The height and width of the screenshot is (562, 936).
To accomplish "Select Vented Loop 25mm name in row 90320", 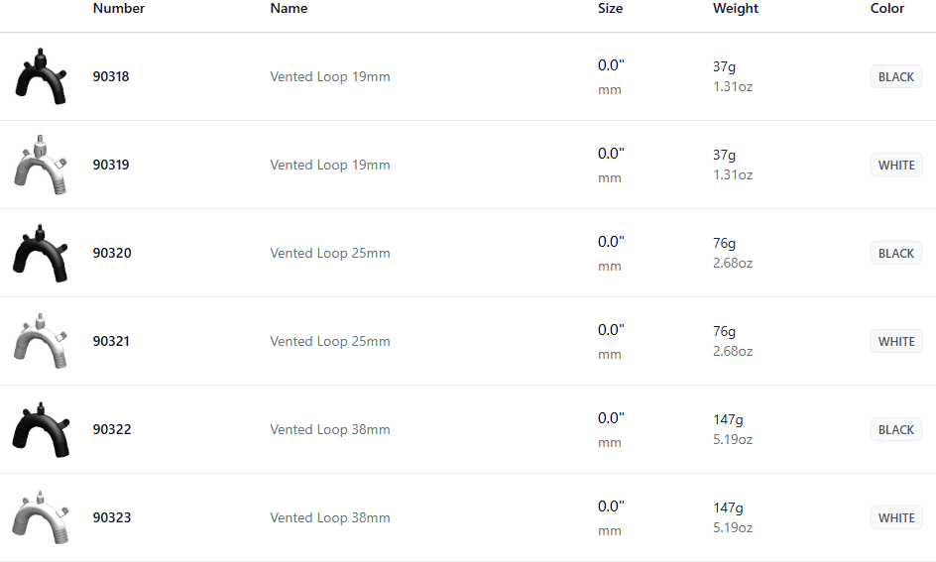I will 330,254.
